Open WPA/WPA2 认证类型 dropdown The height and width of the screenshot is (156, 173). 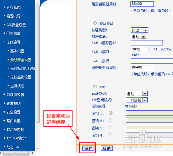139,30
